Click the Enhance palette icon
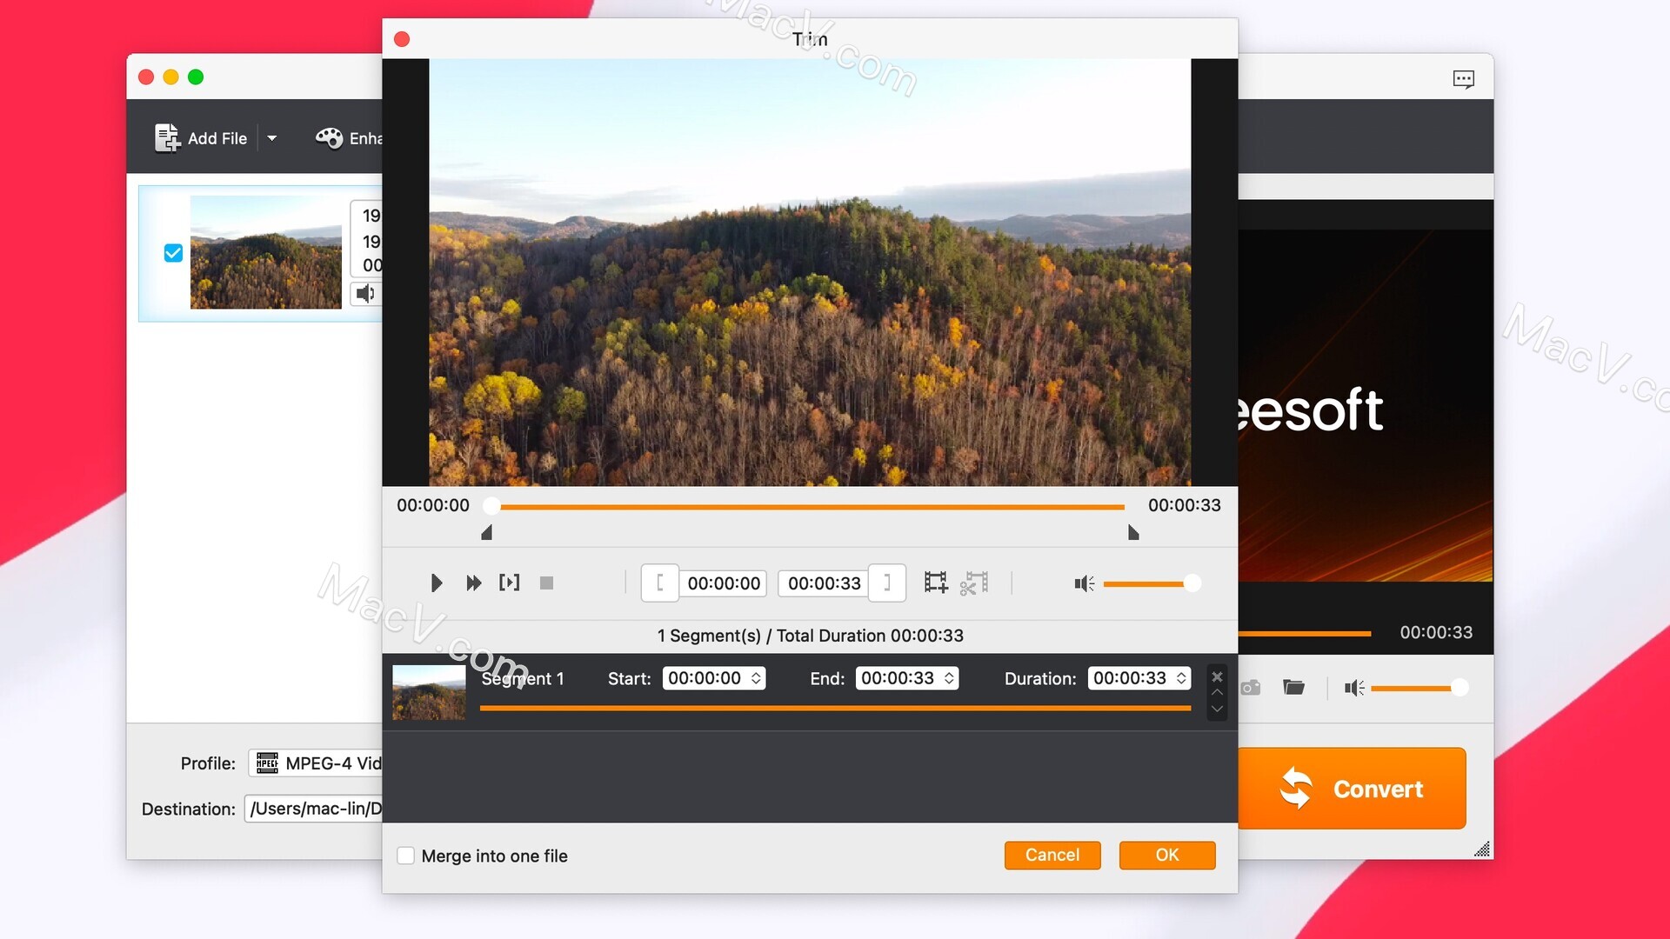The width and height of the screenshot is (1670, 939). 329,138
